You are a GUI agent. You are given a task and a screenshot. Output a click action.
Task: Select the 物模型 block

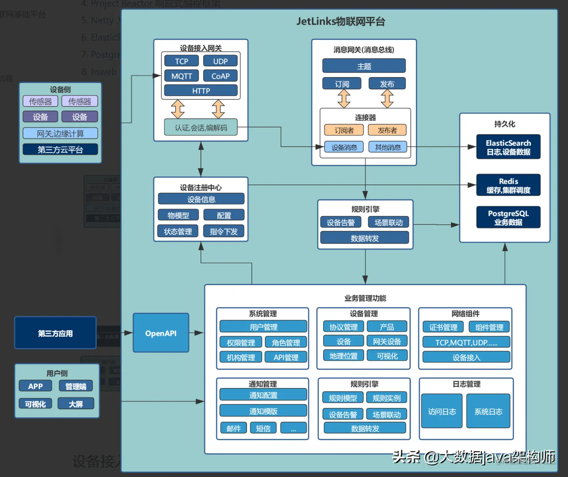pos(178,215)
